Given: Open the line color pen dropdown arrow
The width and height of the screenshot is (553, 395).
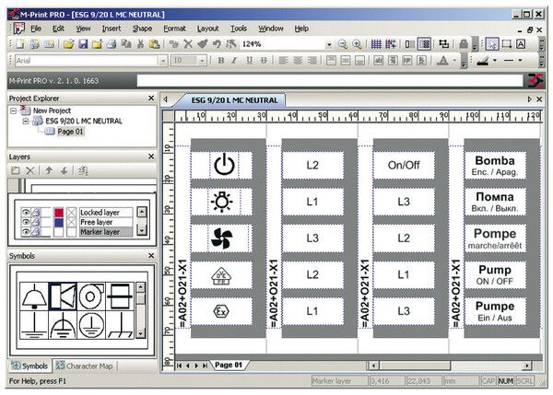Looking at the screenshot, I should (x=494, y=61).
